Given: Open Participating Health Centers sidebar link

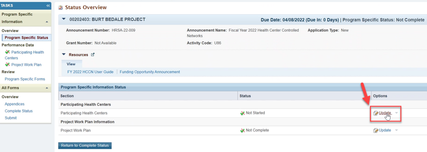Looking at the screenshot, I should tap(24, 55).
